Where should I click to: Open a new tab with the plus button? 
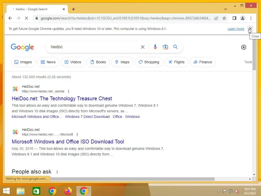pyautogui.click(x=73, y=9)
